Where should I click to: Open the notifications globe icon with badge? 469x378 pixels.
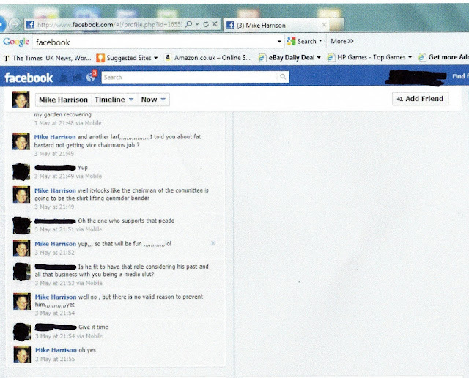point(91,77)
